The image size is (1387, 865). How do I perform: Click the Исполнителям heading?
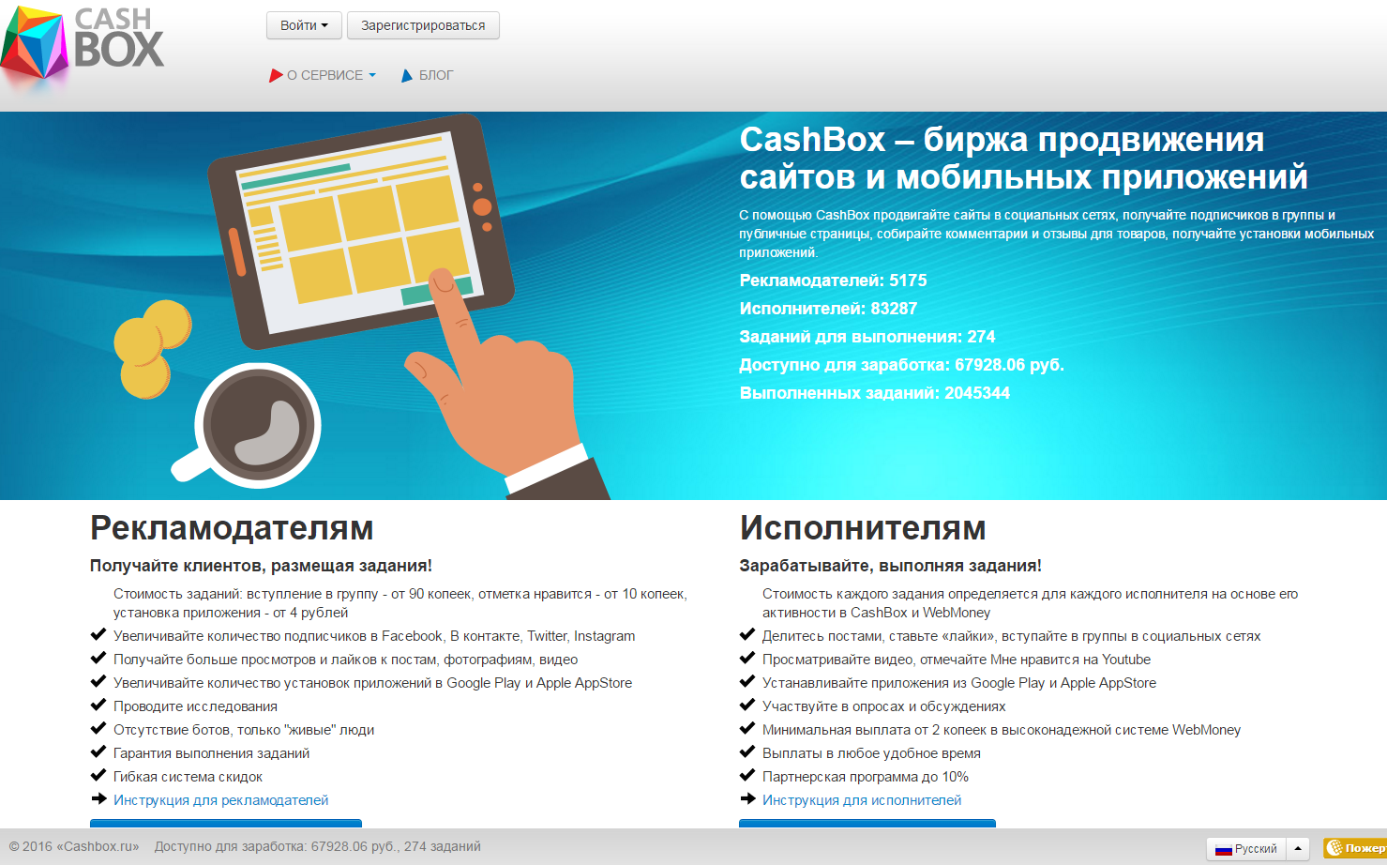pos(863,528)
